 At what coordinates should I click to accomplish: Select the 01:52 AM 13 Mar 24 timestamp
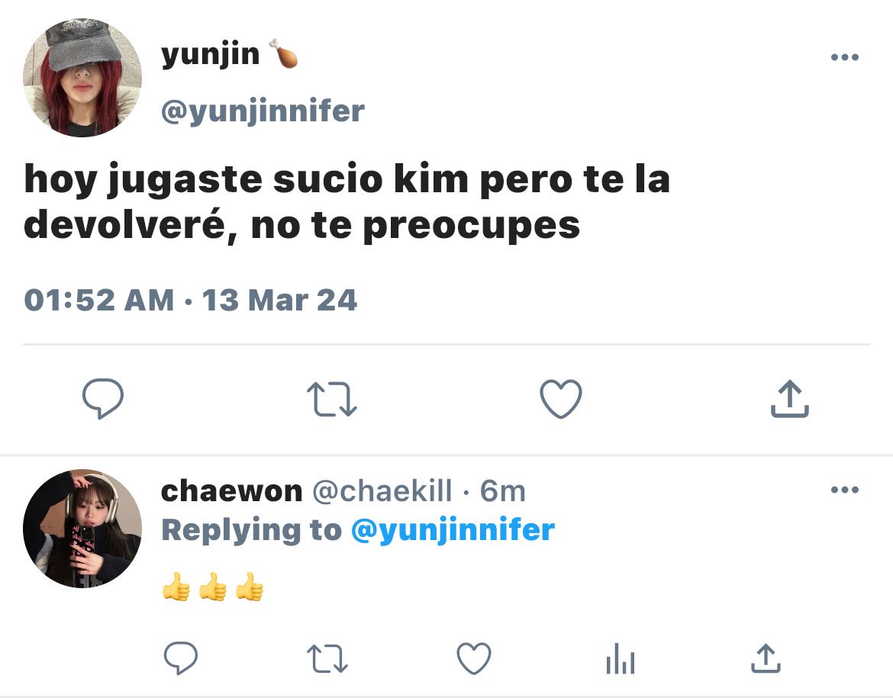(191, 300)
